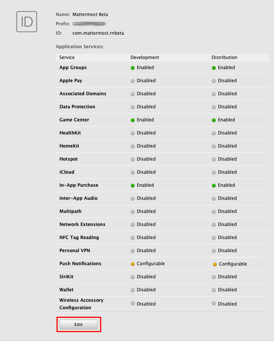Viewport: 274px width, 341px height.
Task: Click the Development column header
Action: point(145,58)
